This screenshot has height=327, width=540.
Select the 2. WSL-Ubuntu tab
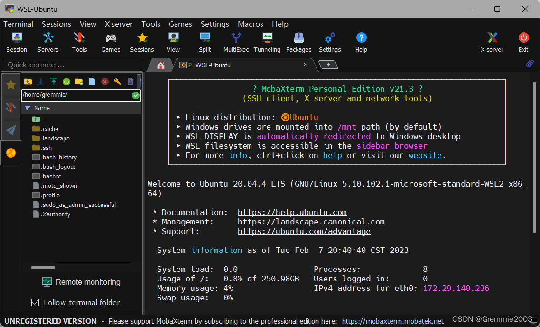(x=209, y=65)
